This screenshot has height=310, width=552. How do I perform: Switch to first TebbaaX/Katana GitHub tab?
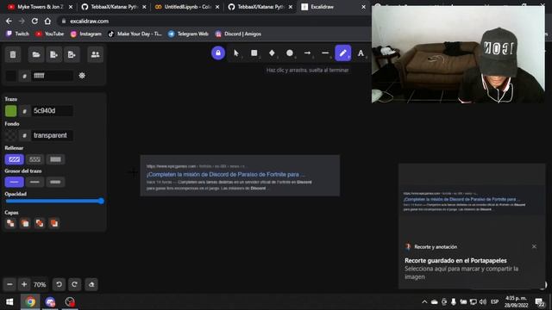click(x=113, y=7)
